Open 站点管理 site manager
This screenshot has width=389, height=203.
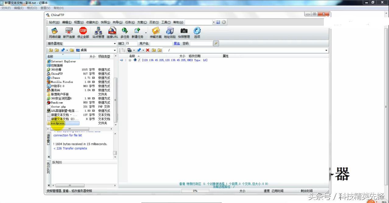point(98,32)
